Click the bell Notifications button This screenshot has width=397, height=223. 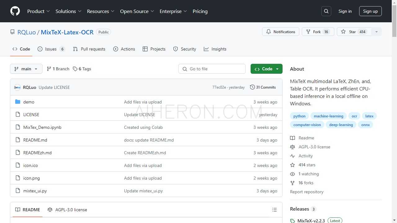[x=281, y=32]
